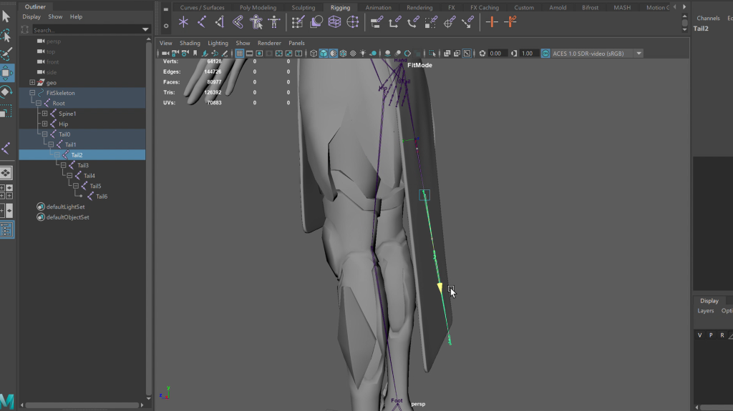Choose single pane layout in toolbox

click(6, 173)
